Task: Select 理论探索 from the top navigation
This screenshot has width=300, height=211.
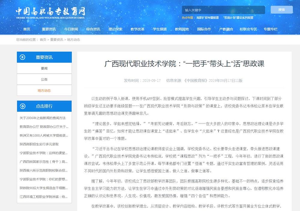Action: pyautogui.click(x=115, y=29)
